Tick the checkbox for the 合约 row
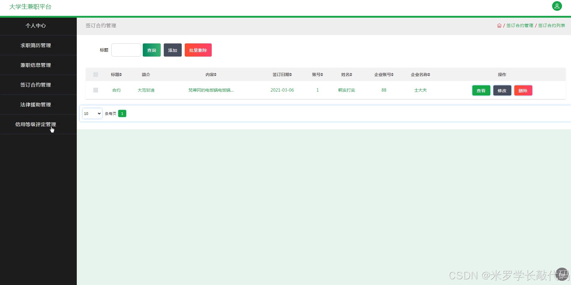571x285 pixels. click(x=96, y=90)
